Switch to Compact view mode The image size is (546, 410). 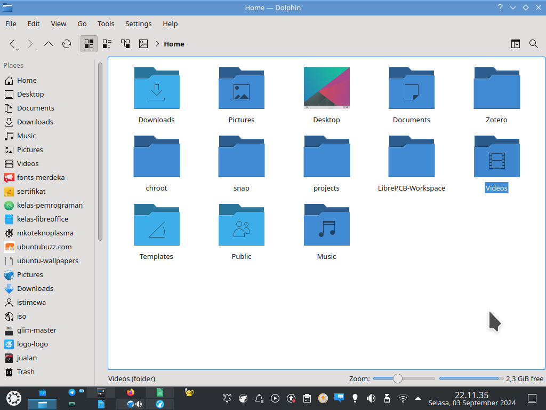point(107,44)
